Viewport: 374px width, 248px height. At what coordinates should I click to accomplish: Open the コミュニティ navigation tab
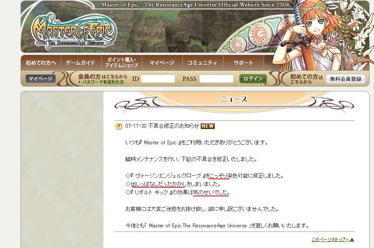click(203, 63)
